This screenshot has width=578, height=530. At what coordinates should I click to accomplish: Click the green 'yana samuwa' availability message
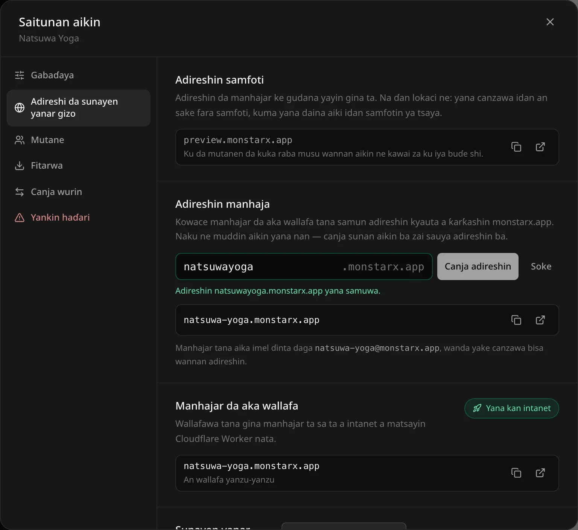[278, 291]
